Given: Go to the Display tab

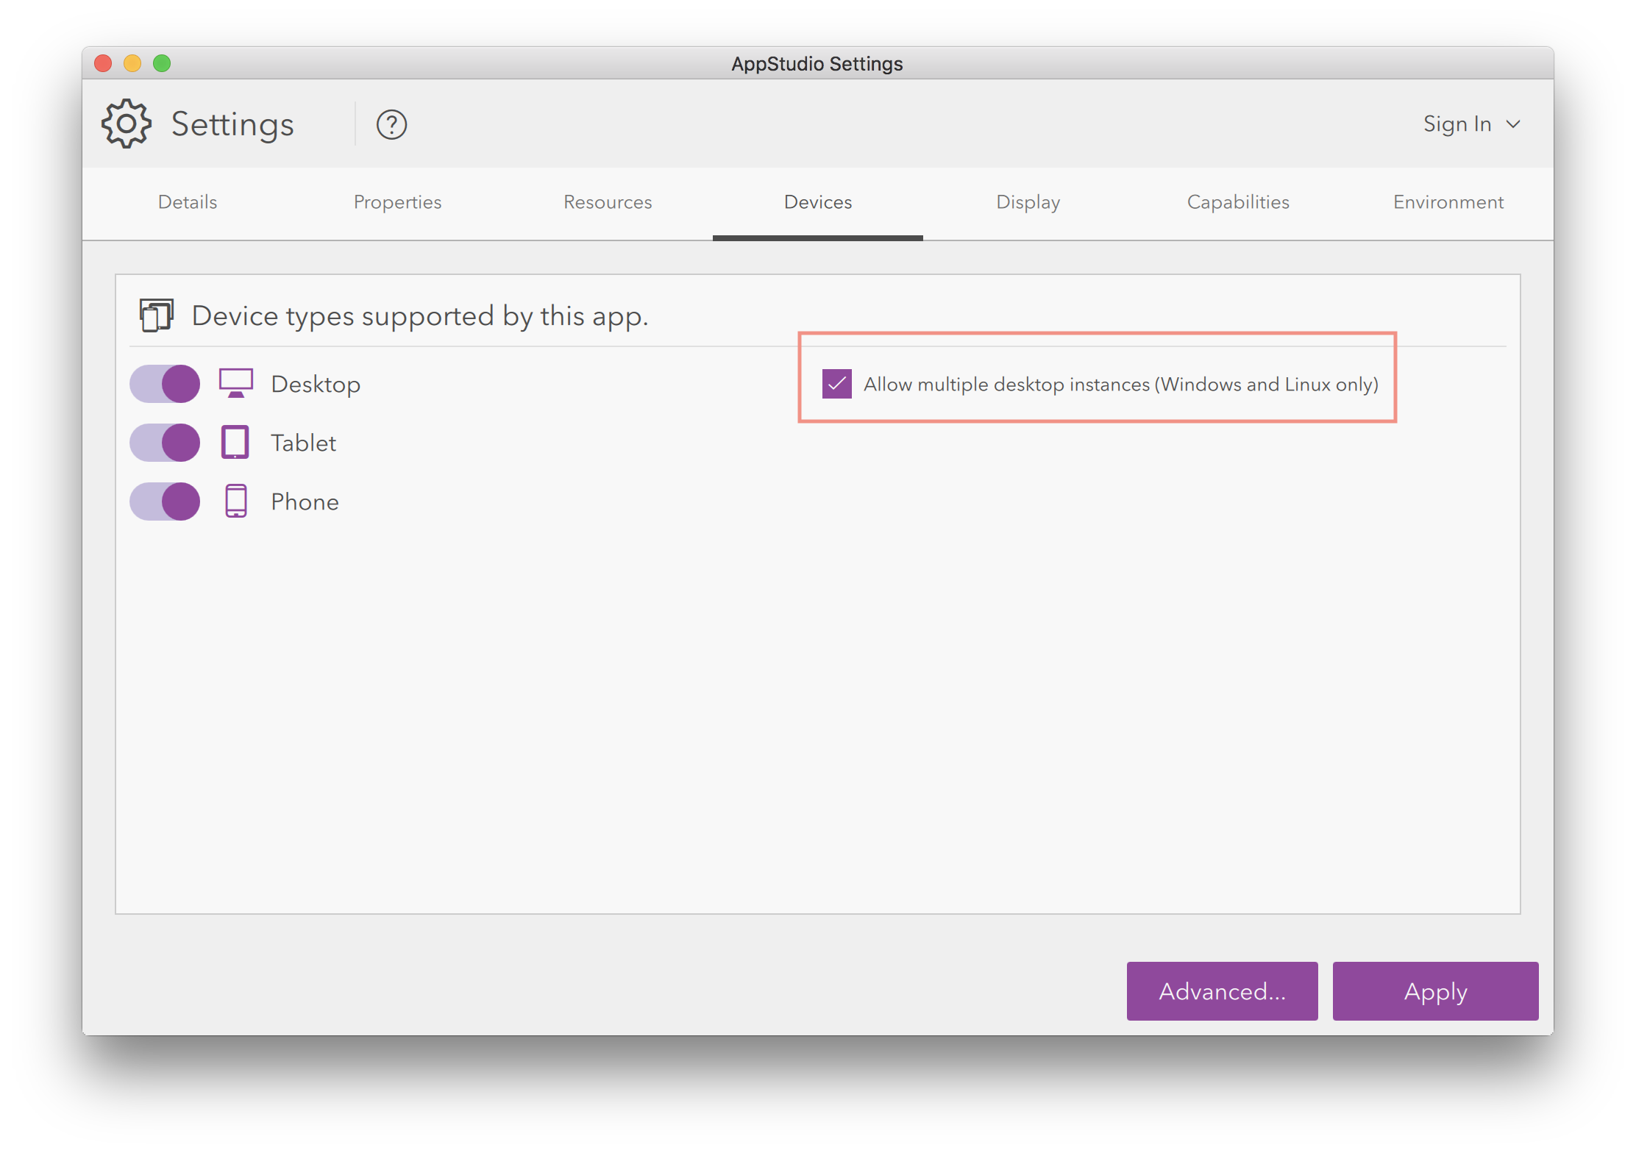Looking at the screenshot, I should tap(1028, 202).
